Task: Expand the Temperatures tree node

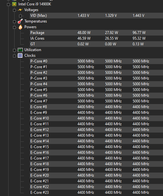Action: (14, 22)
